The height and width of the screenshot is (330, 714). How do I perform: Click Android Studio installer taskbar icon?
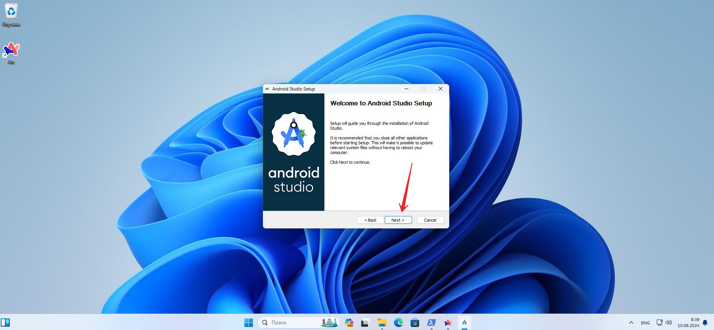pos(464,323)
